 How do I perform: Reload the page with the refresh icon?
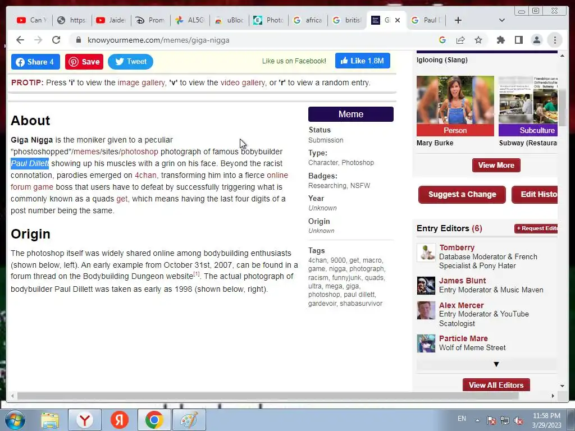coord(56,40)
